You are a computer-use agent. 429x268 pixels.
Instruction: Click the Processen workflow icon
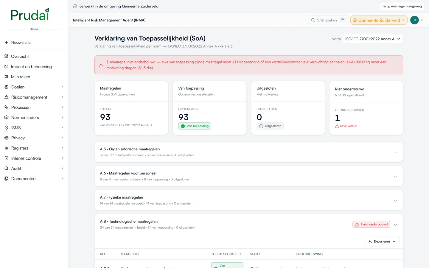pyautogui.click(x=6, y=107)
